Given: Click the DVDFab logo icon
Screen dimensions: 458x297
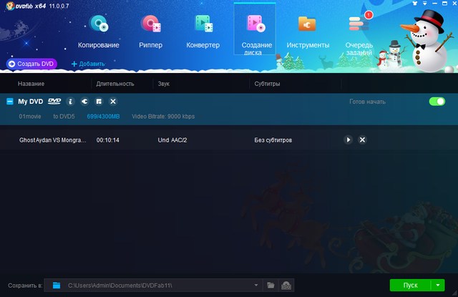Looking at the screenshot, I should click(x=10, y=6).
